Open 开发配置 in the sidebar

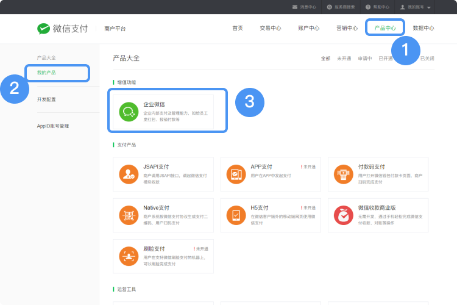46,99
